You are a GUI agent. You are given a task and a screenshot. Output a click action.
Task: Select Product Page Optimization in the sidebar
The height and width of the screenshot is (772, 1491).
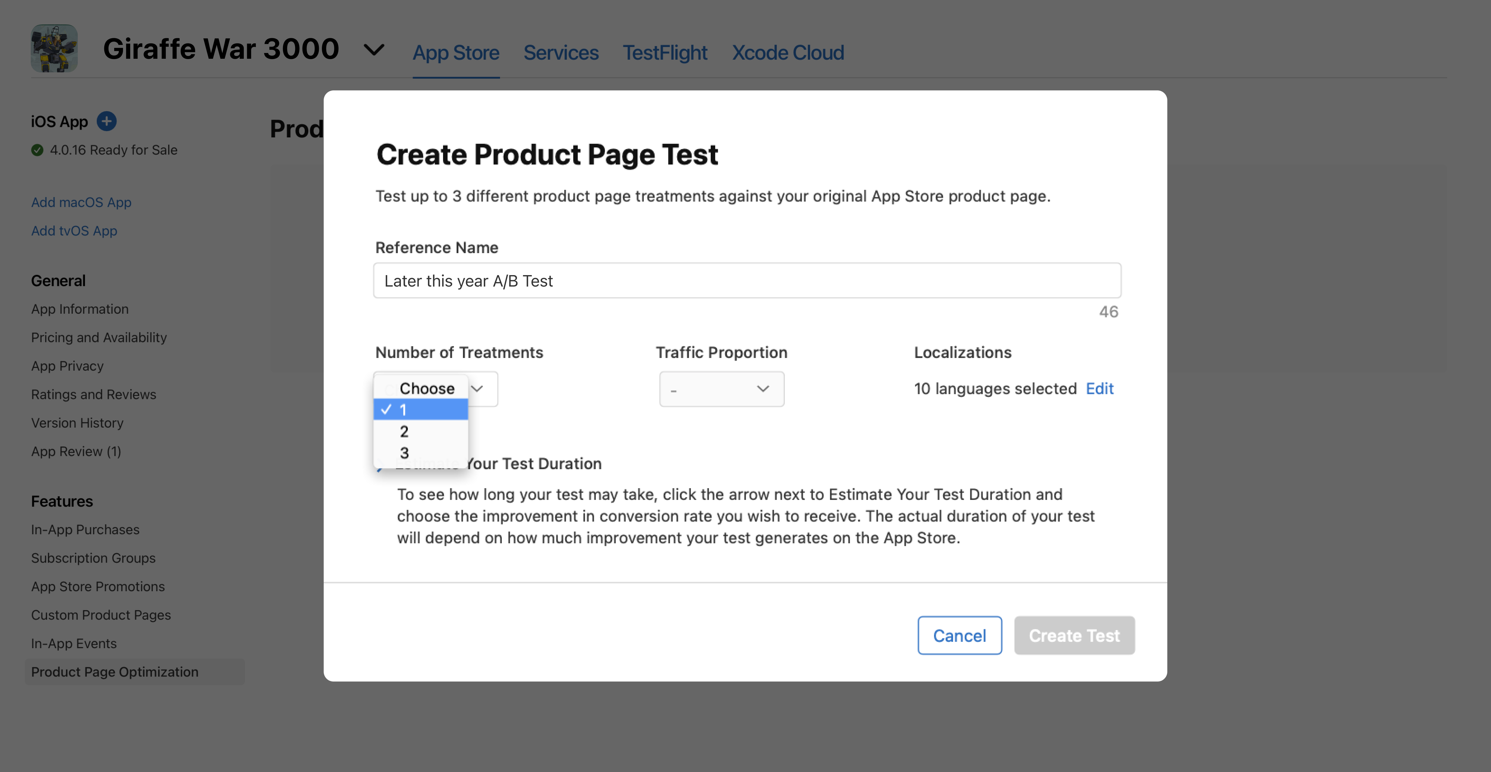pos(134,672)
